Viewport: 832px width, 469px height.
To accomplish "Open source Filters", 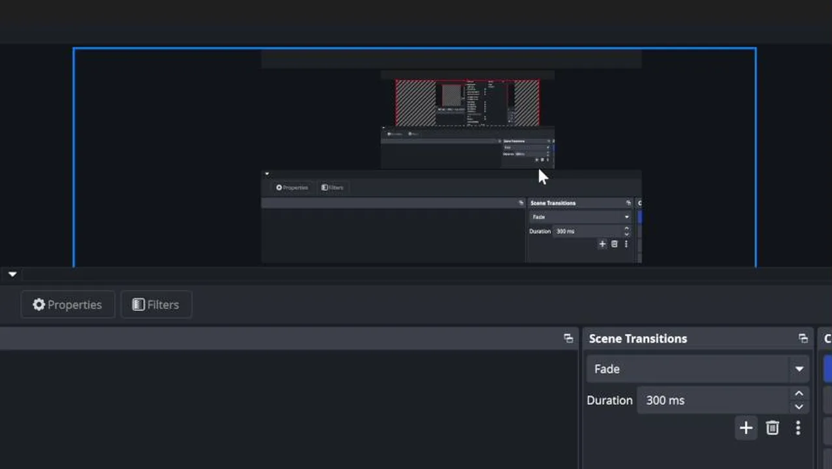I will coord(156,305).
